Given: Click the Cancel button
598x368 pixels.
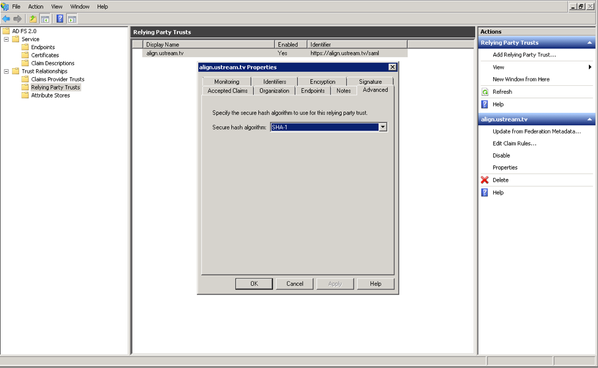Looking at the screenshot, I should coord(295,284).
